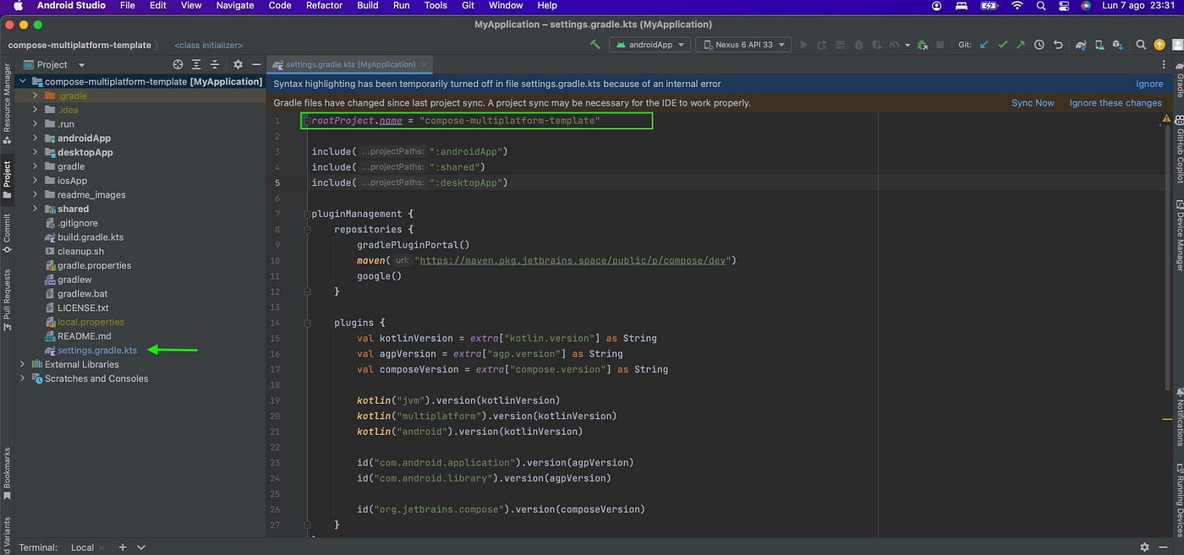Click the rollback undo arrow icon
Screen dimensions: 1184x555
1058,45
